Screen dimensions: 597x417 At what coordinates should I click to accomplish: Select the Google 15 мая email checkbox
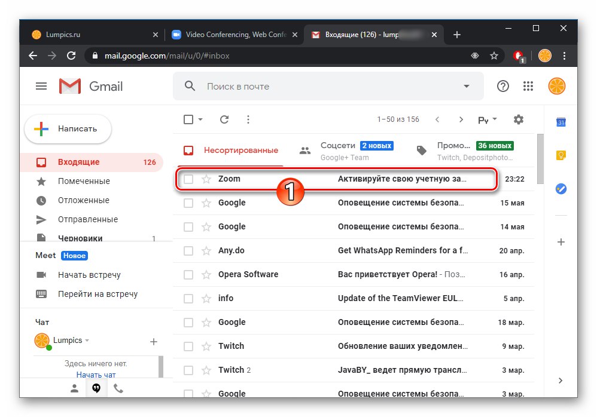188,203
